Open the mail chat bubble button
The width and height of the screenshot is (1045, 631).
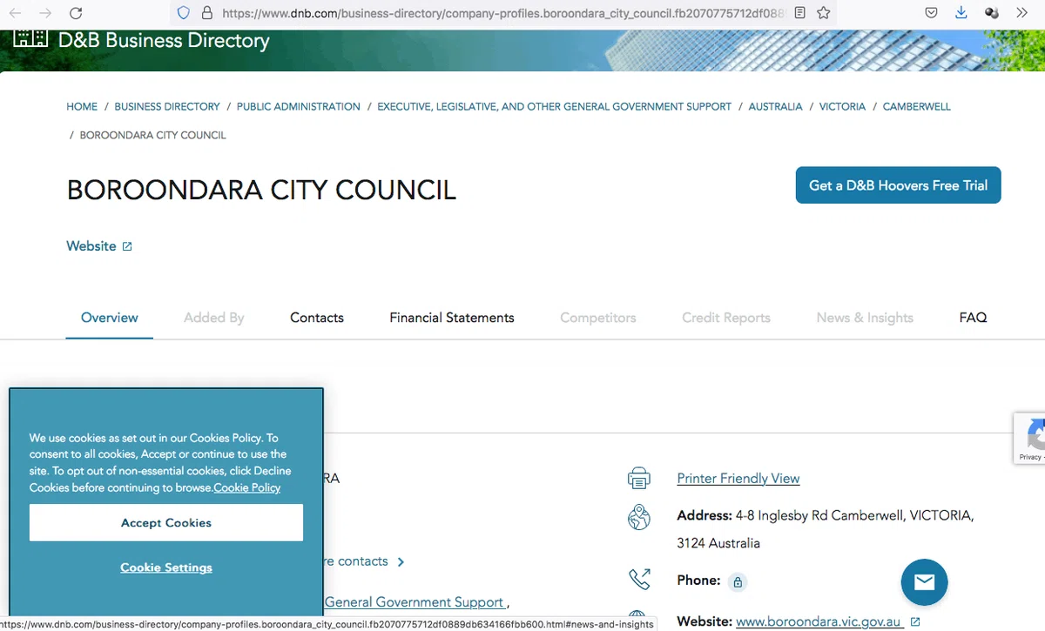924,582
